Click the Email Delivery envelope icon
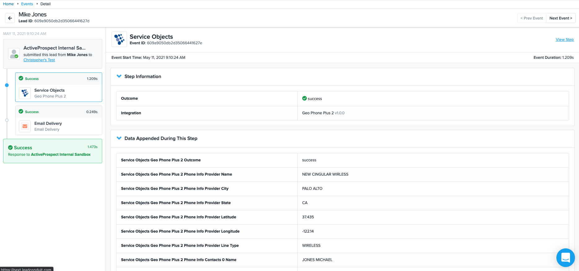The image size is (579, 271). (25, 126)
